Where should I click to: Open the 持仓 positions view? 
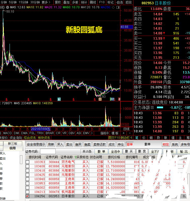point(120,144)
